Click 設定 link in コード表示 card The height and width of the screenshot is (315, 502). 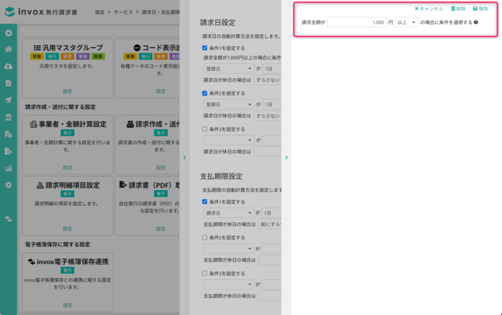tap(161, 91)
